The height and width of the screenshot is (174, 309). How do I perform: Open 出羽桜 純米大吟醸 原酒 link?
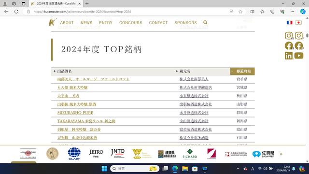point(76,104)
